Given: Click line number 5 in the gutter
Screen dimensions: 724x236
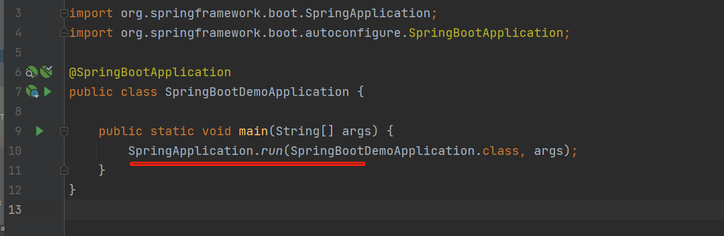Looking at the screenshot, I should click(x=18, y=53).
